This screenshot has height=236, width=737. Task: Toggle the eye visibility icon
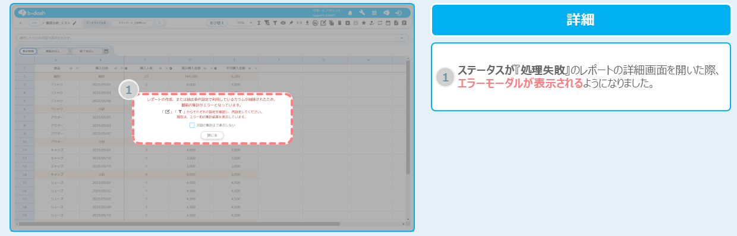(x=283, y=23)
